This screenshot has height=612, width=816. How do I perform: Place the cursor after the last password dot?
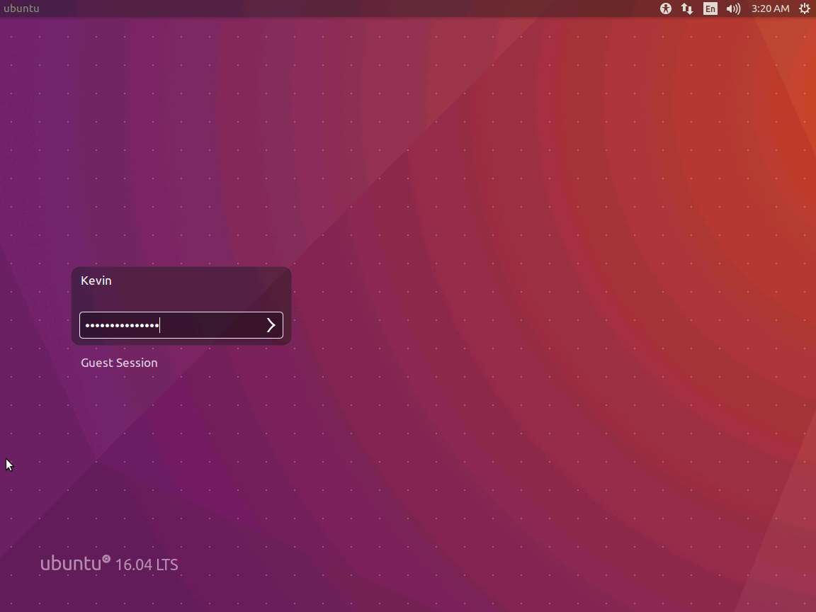pyautogui.click(x=161, y=325)
